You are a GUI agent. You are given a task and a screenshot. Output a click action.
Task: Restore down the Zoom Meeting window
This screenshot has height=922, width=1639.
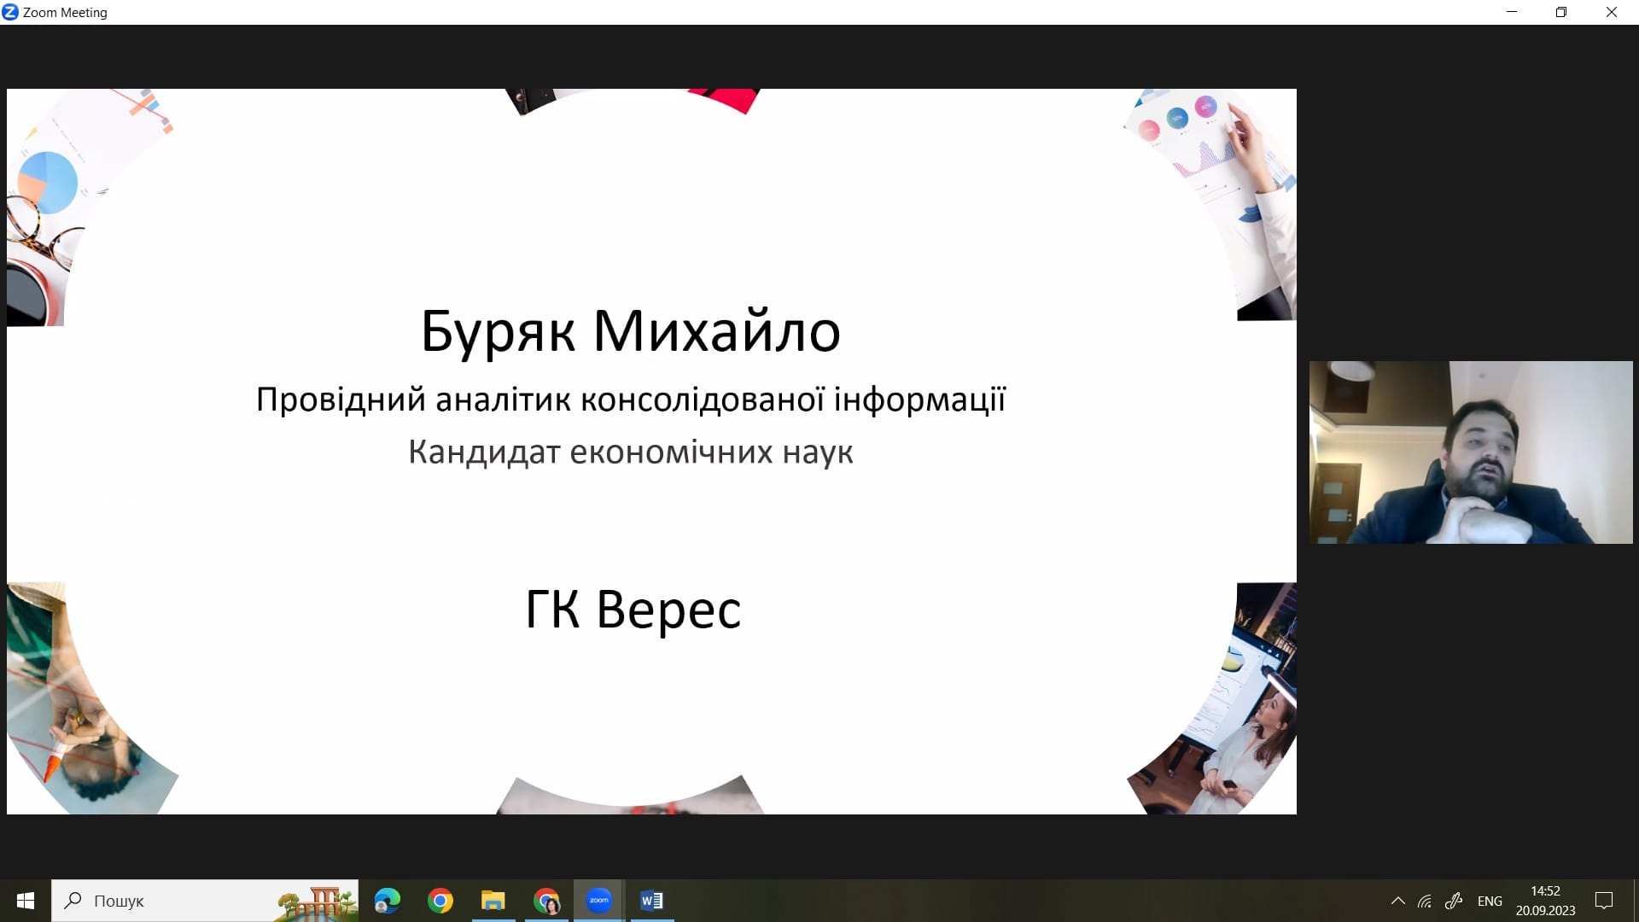click(x=1561, y=12)
